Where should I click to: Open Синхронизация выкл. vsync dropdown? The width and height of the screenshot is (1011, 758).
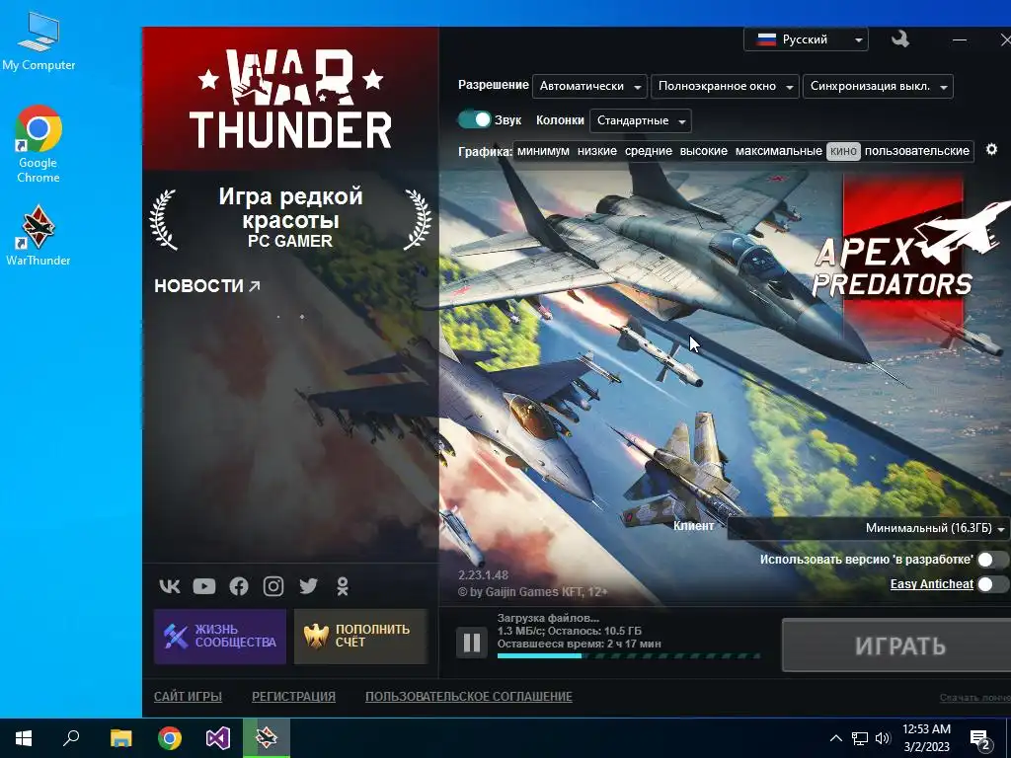[x=878, y=86]
